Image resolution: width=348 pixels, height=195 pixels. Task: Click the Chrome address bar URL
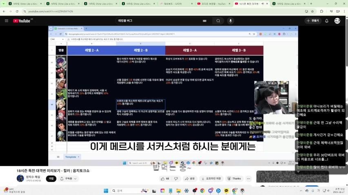[51, 11]
